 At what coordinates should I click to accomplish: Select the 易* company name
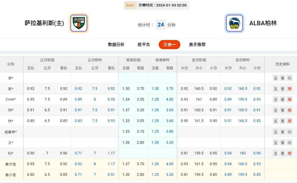click(11, 89)
